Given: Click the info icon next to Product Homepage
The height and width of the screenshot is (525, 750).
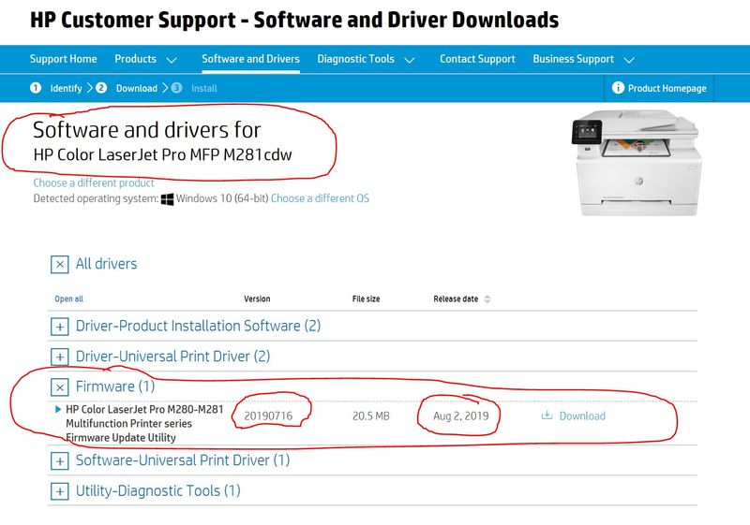Looking at the screenshot, I should pos(618,88).
